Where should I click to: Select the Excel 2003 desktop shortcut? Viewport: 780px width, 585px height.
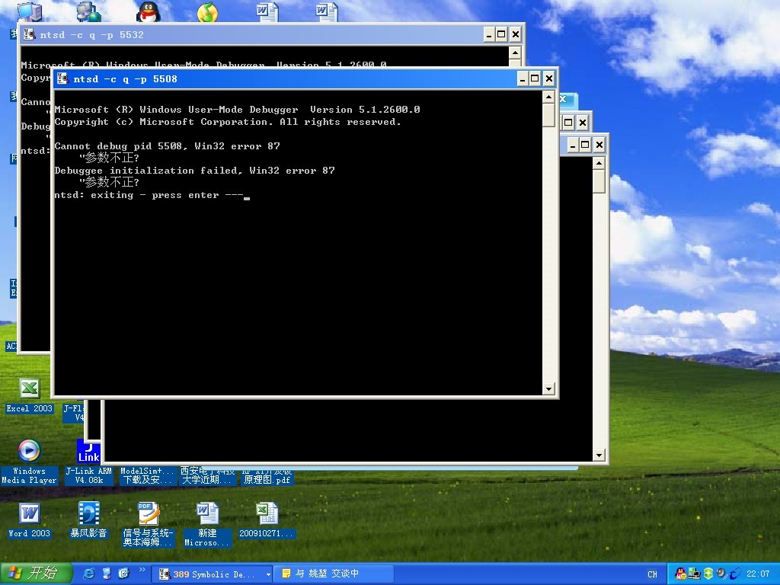tap(30, 396)
